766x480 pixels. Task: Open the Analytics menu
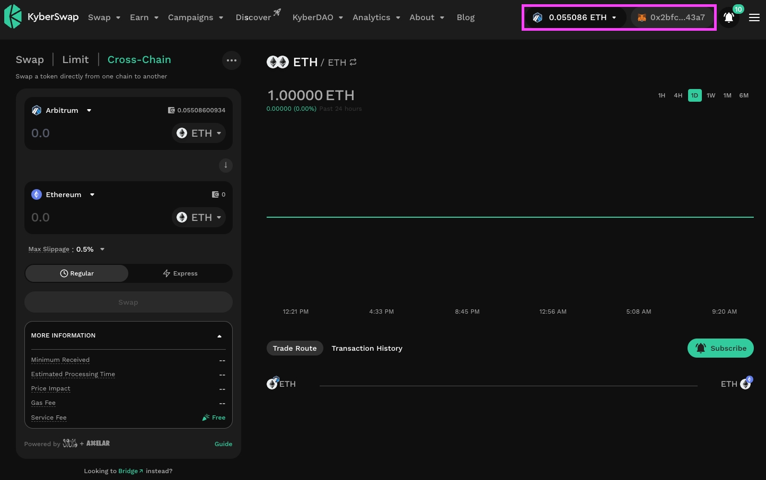(371, 17)
